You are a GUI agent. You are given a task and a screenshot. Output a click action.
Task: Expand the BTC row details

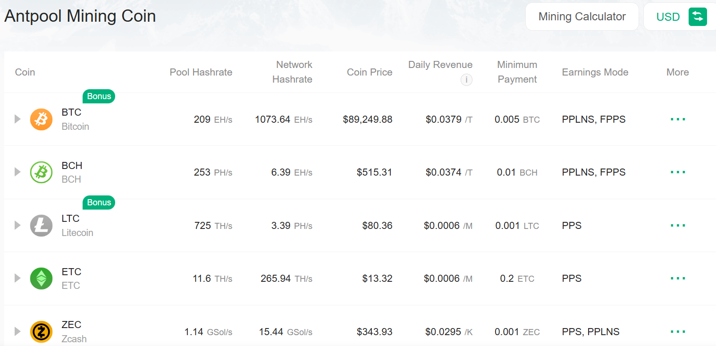pos(17,119)
